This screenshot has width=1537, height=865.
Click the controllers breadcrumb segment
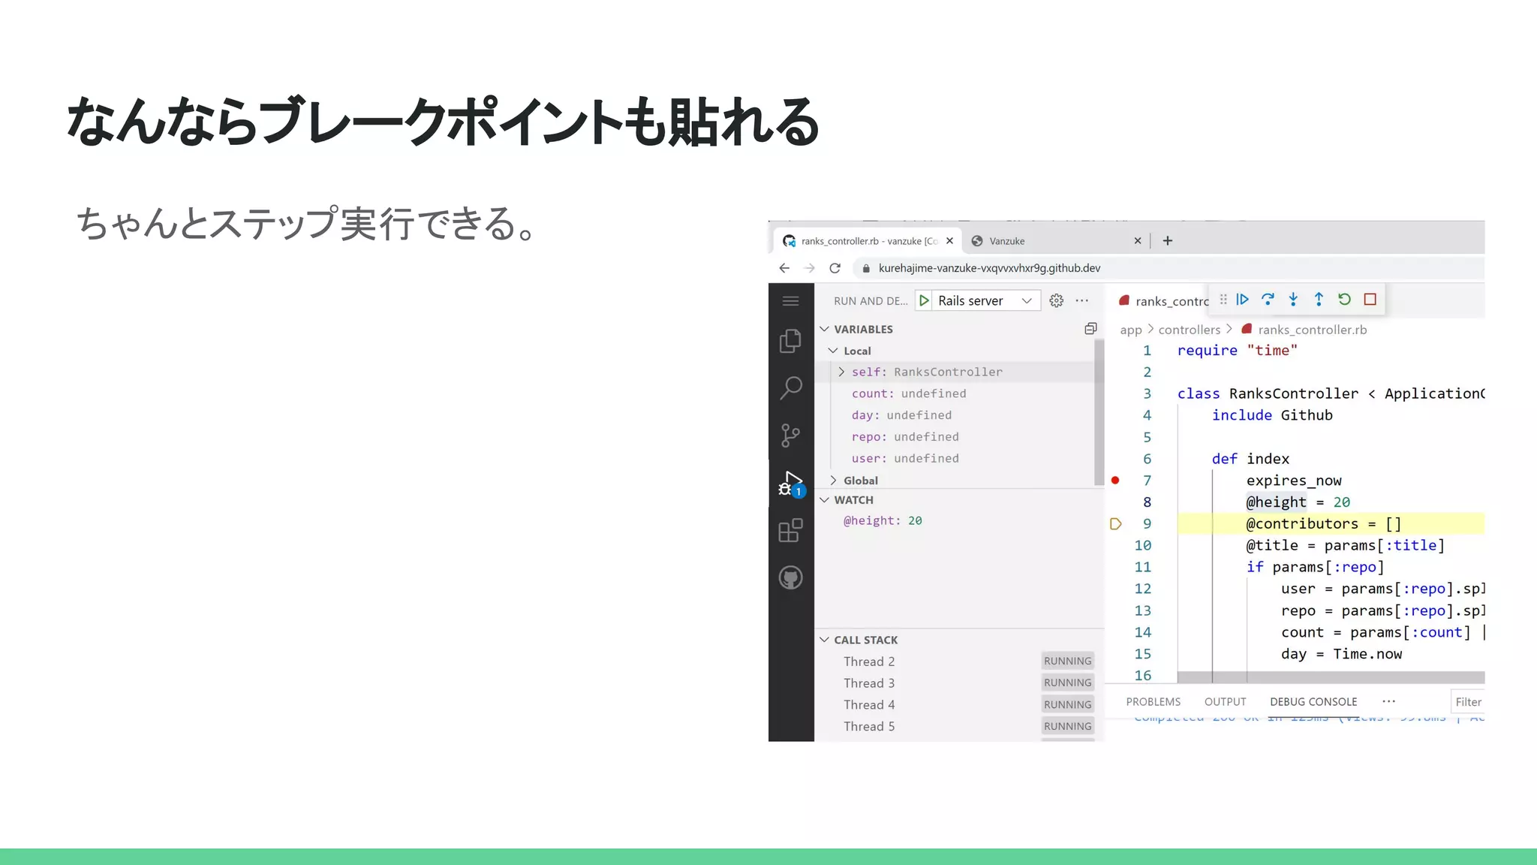[x=1189, y=330]
